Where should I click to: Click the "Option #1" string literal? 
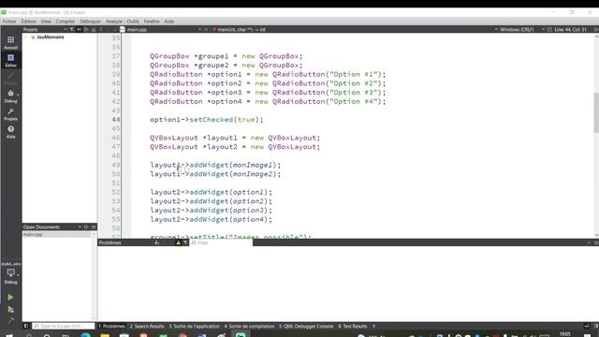point(354,74)
